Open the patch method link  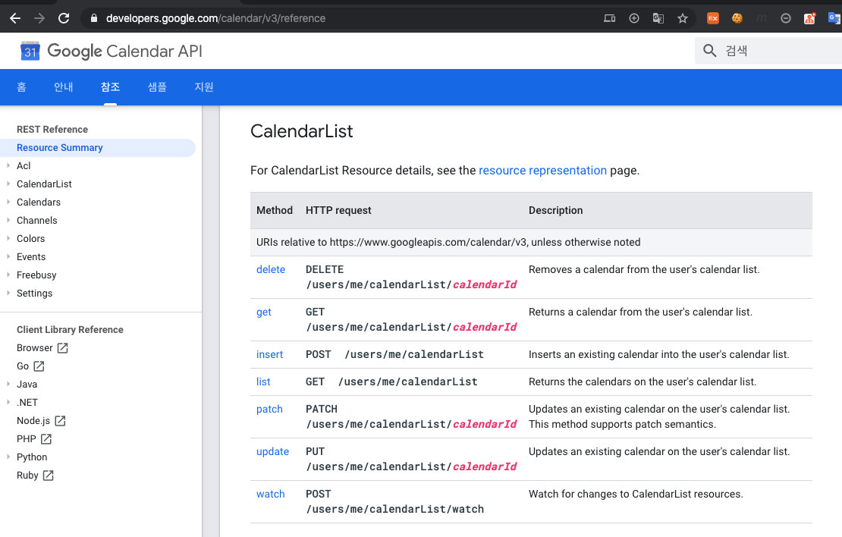(269, 409)
